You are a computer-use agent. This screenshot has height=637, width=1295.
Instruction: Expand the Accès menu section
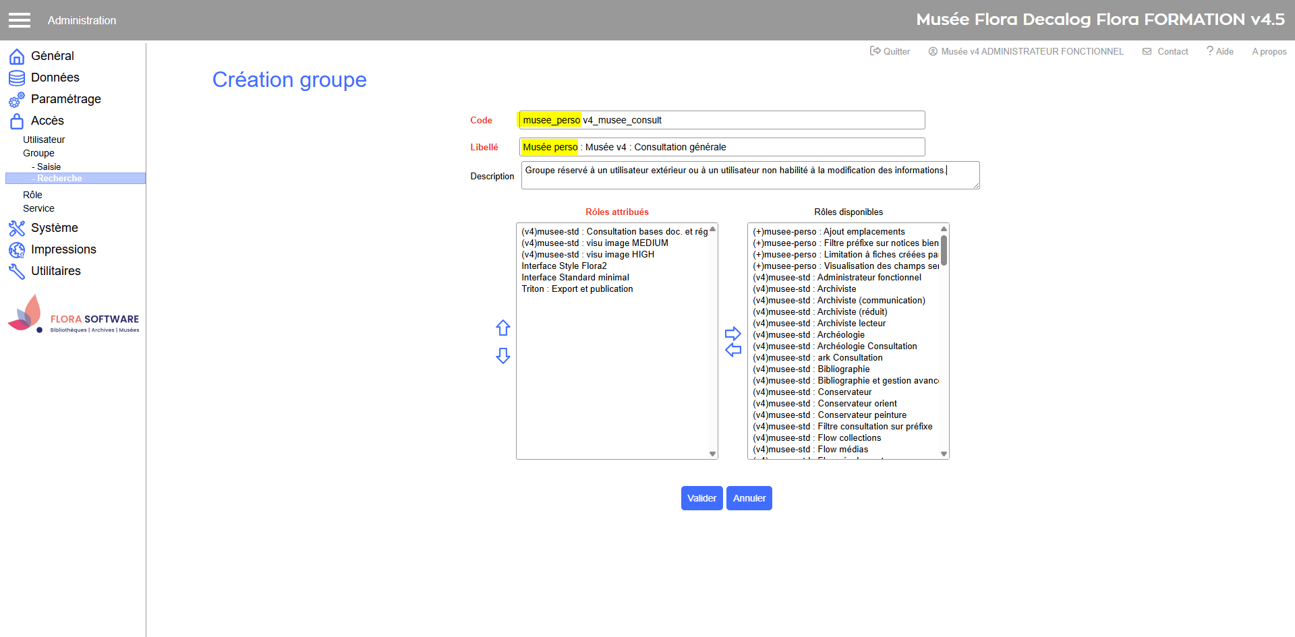[47, 121]
